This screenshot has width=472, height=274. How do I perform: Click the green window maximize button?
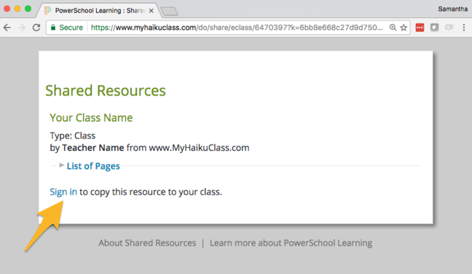(x=28, y=9)
